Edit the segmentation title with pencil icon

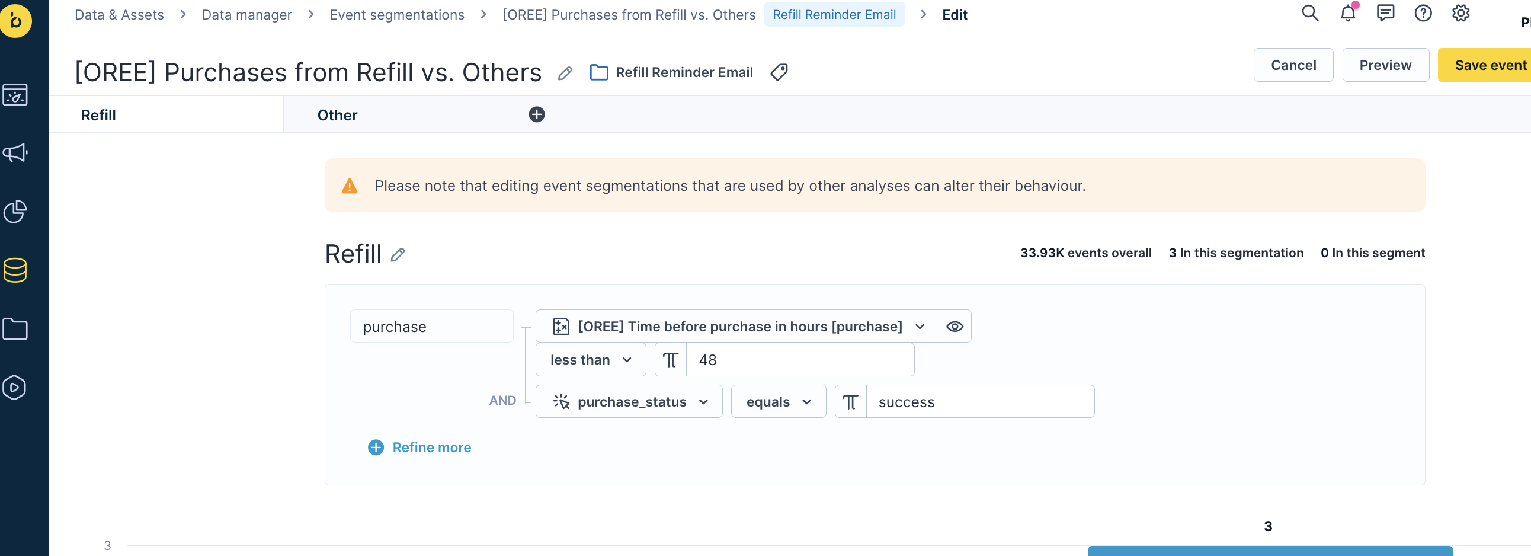point(565,73)
